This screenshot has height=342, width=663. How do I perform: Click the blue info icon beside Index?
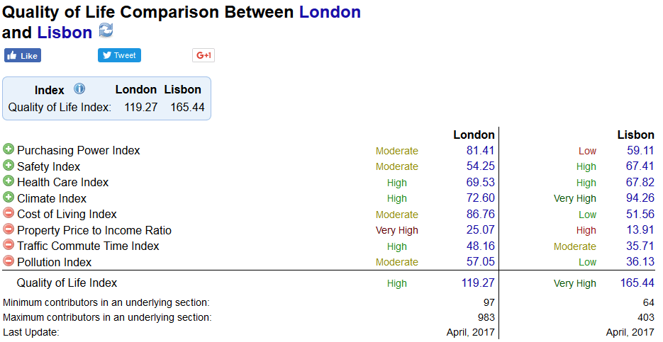(79, 89)
